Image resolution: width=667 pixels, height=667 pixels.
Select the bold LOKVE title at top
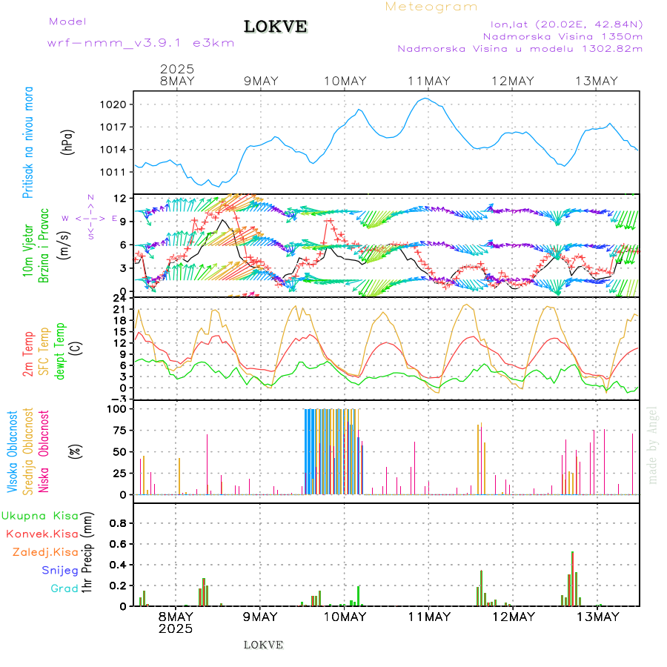tap(275, 27)
